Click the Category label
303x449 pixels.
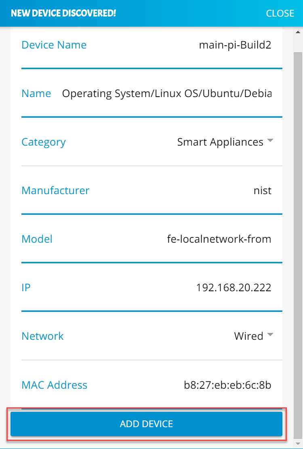44,142
